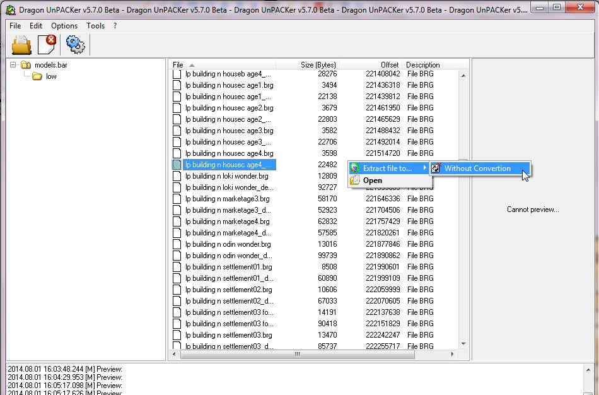Viewport: 599px width, 395px height.
Task: Click size value 58170
Action: [x=327, y=199]
